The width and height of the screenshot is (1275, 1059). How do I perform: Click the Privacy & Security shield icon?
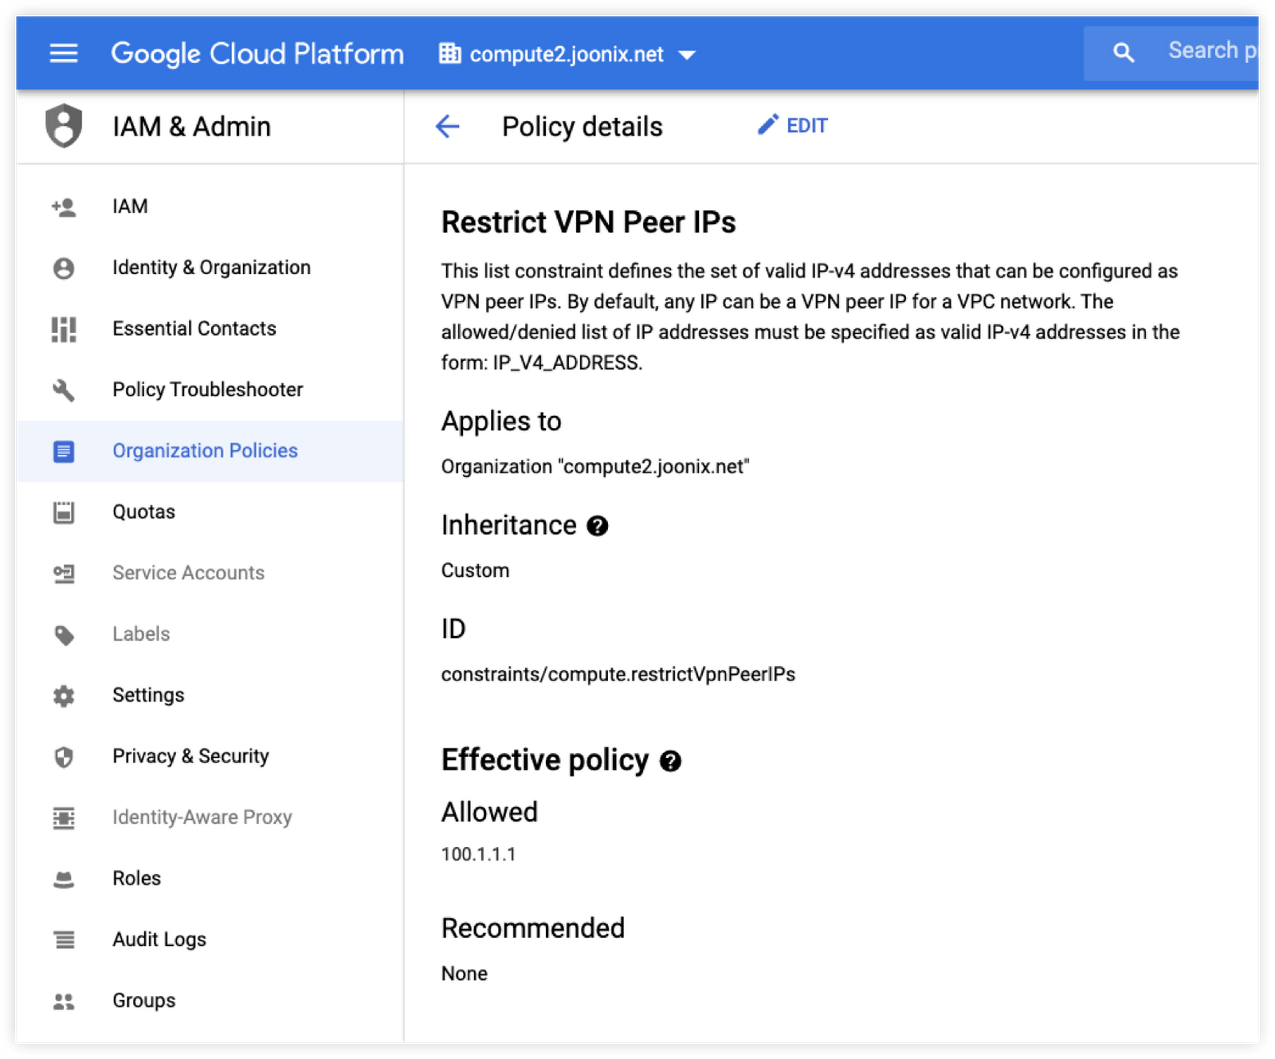pos(64,757)
